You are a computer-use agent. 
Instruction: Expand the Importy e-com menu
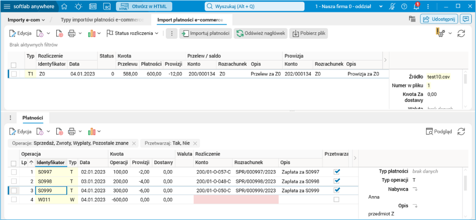click(26, 20)
